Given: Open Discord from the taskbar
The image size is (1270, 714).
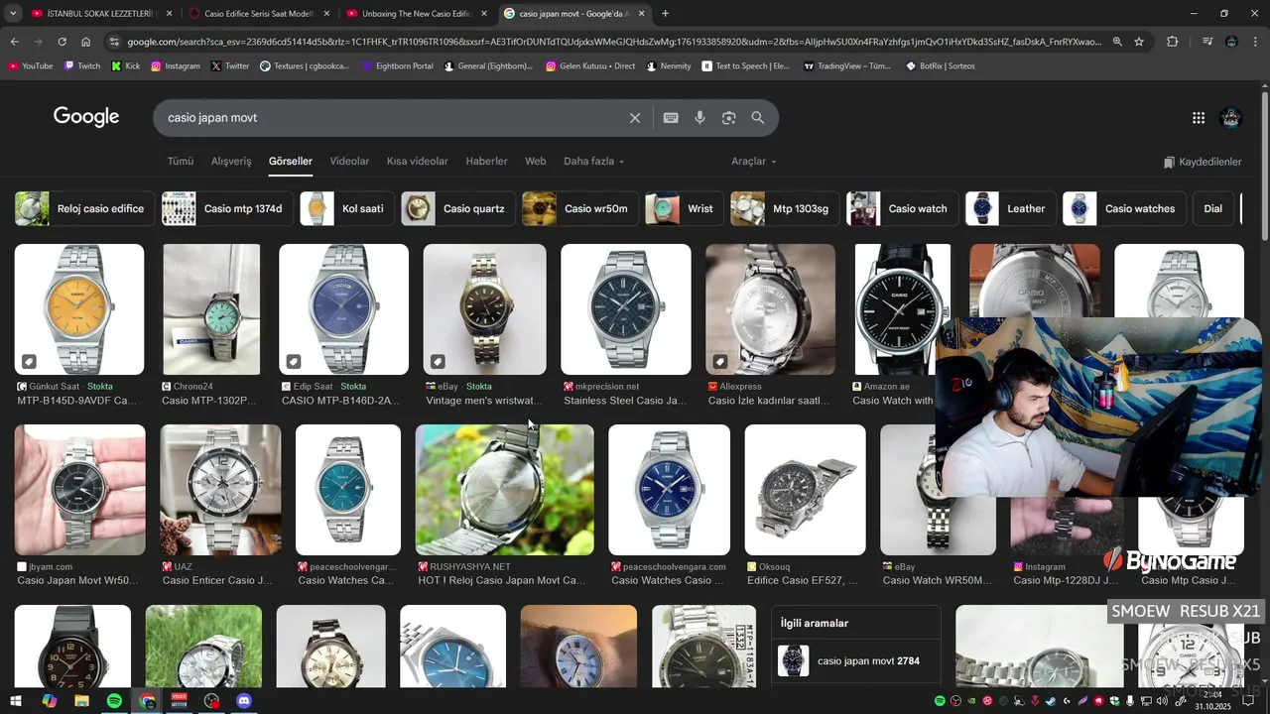Looking at the screenshot, I should click(x=244, y=701).
